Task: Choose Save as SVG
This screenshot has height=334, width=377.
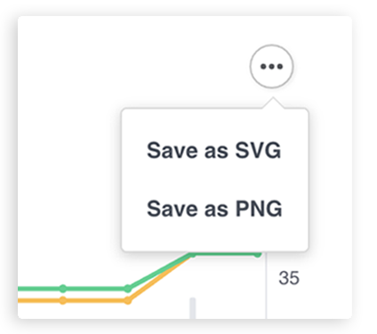Action: [x=213, y=150]
